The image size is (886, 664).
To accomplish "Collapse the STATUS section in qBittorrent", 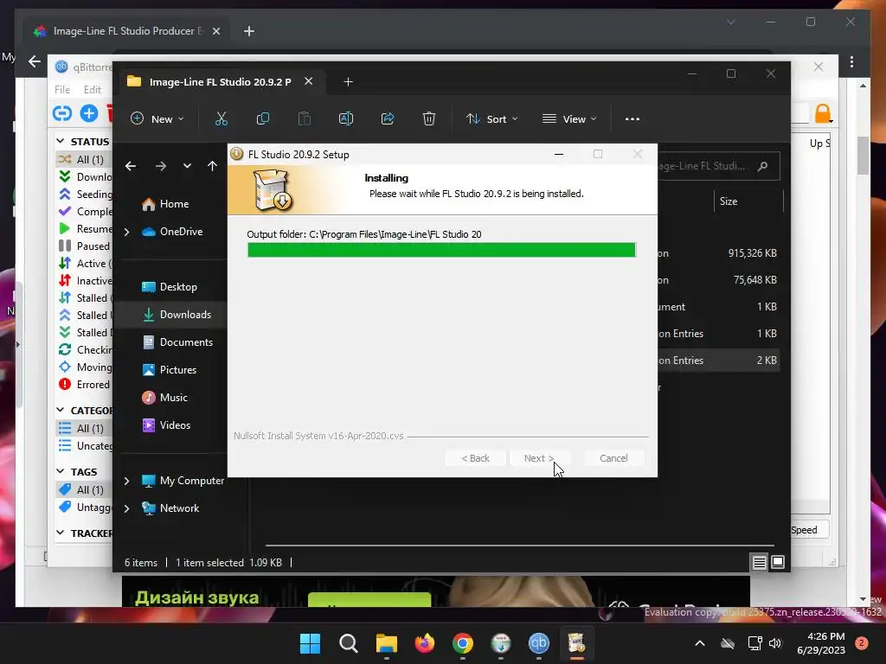I will point(61,141).
